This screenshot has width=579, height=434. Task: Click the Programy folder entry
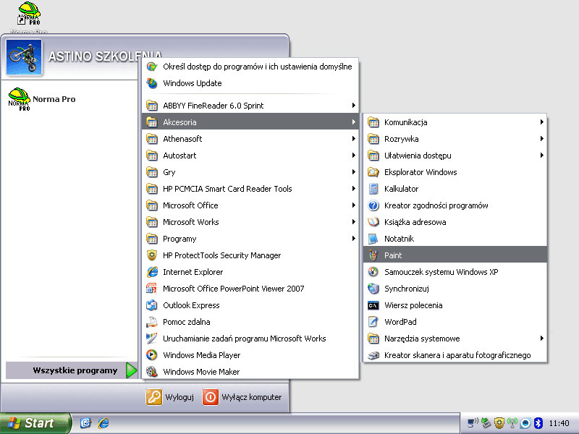pyautogui.click(x=250, y=239)
